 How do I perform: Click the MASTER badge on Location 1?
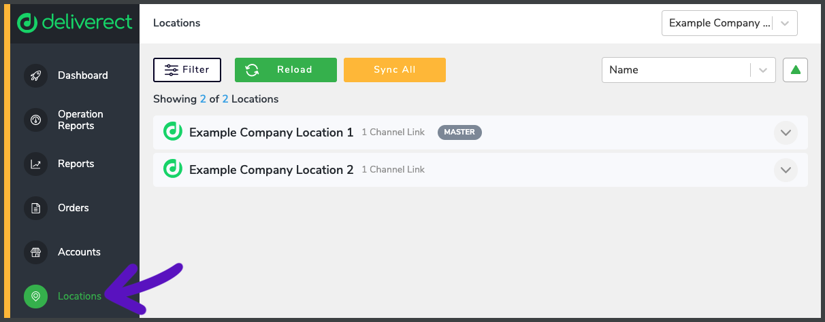(459, 132)
